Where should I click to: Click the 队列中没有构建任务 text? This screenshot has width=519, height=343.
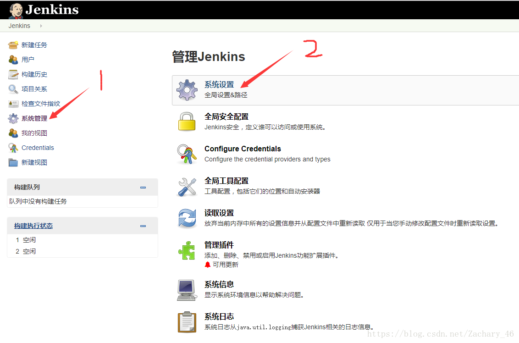tap(38, 201)
